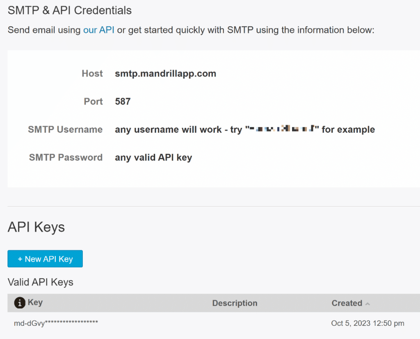Click the "any valid API key" text
Viewport: 420px width, 339px height.
pyautogui.click(x=153, y=157)
